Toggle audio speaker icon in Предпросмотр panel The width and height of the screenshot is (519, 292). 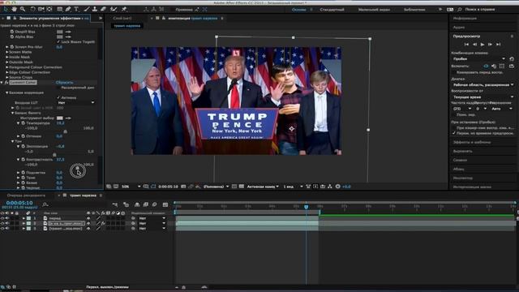pos(494,67)
